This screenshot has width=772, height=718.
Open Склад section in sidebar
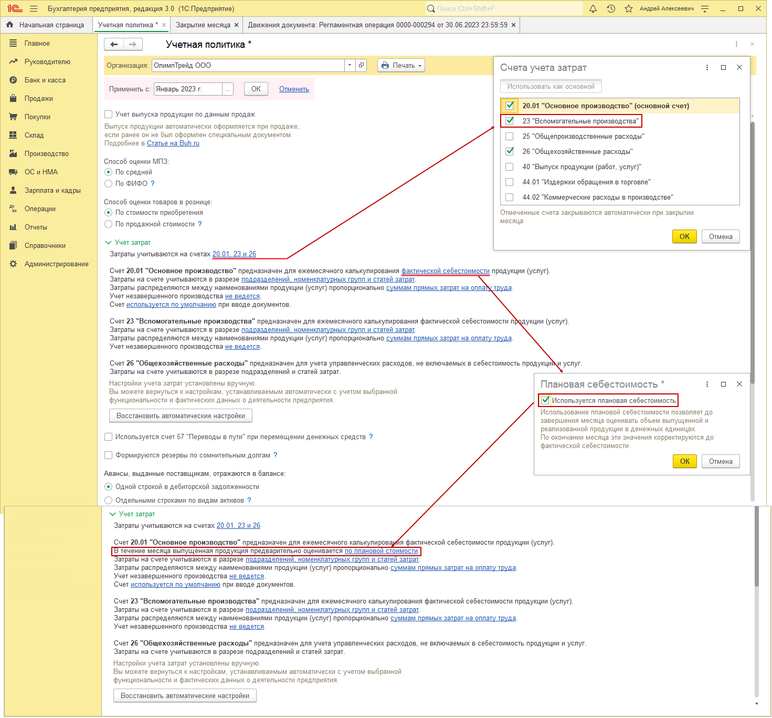pos(34,136)
